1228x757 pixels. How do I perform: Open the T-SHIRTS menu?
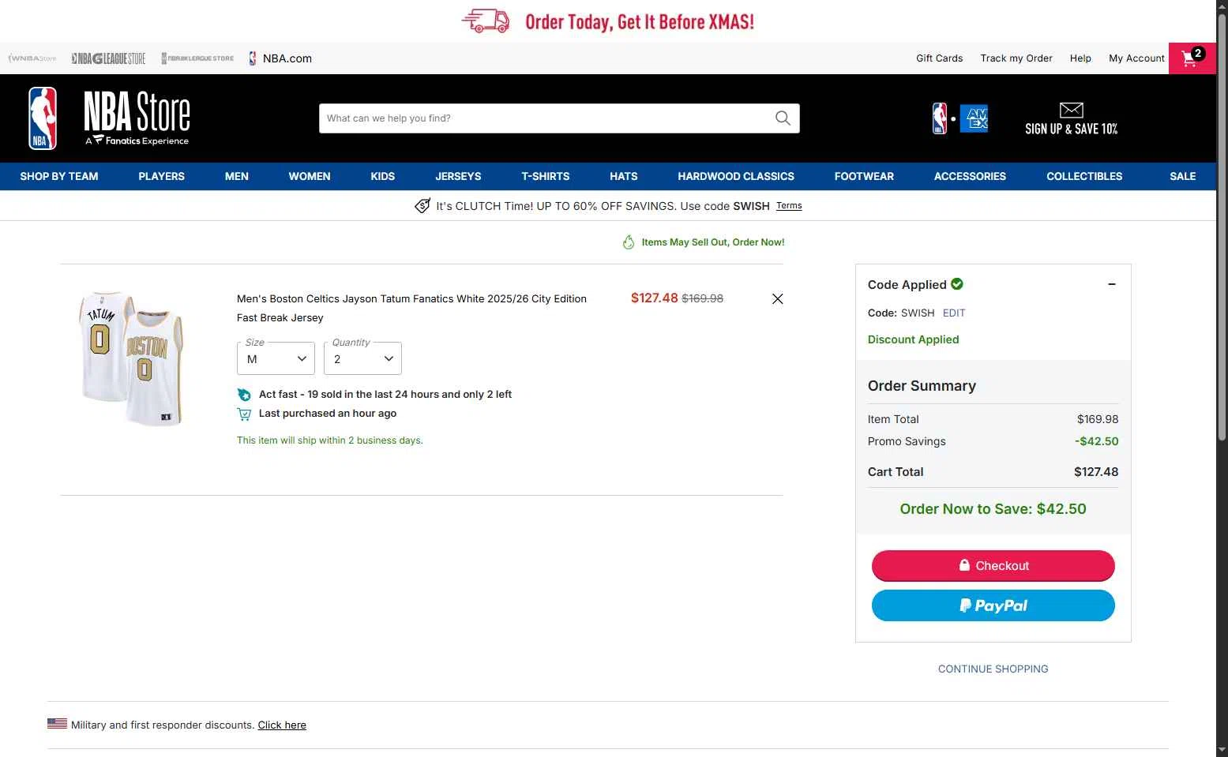click(546, 176)
